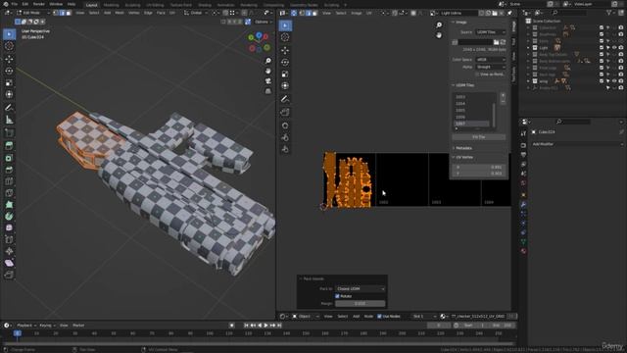Viewport: 627px width, 353px height.
Task: Activate the UV editor Cursor tool
Action: [285, 37]
